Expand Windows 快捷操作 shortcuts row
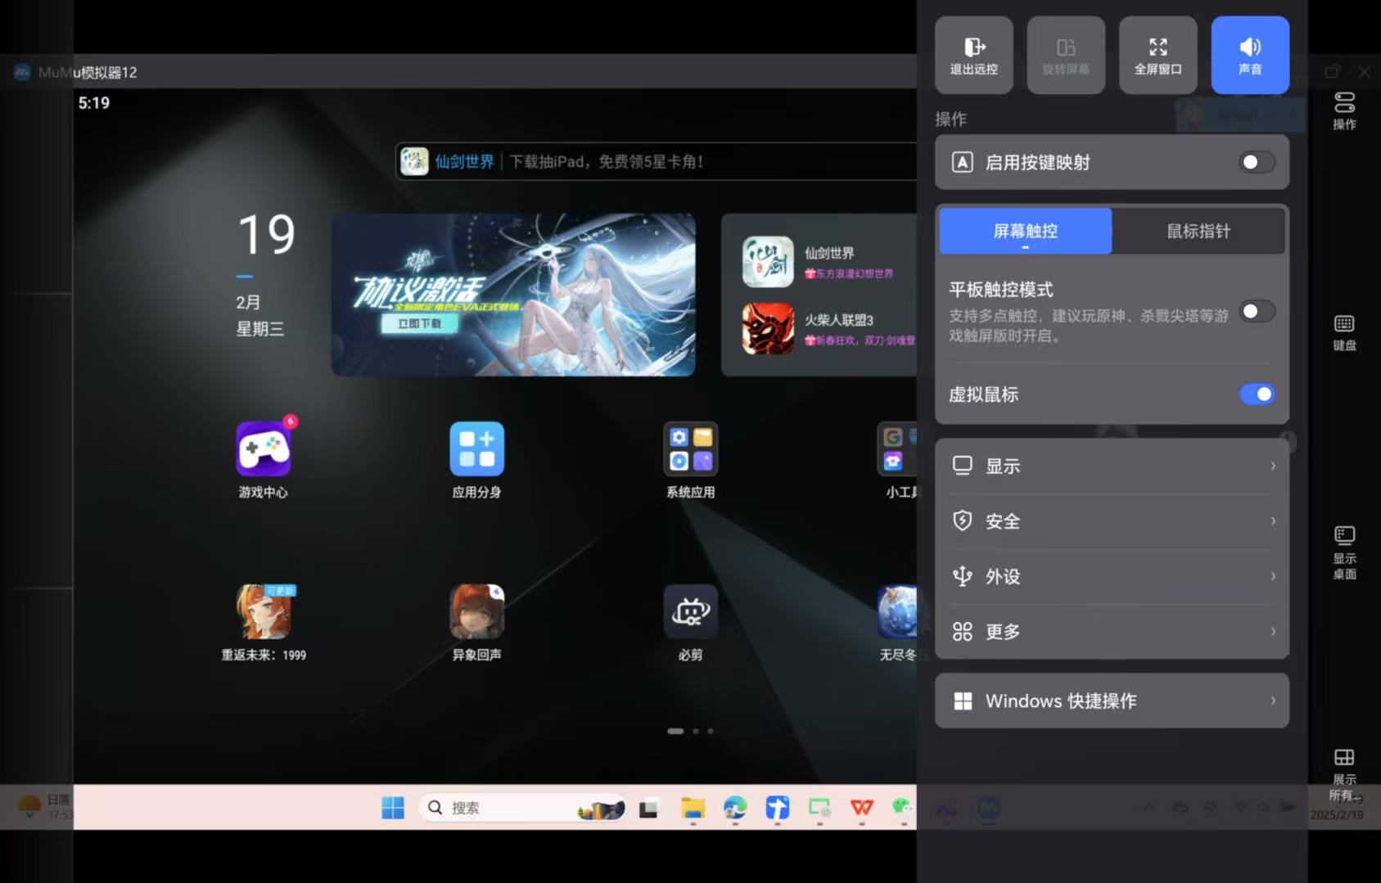Viewport: 1381px width, 883px height. click(1112, 701)
